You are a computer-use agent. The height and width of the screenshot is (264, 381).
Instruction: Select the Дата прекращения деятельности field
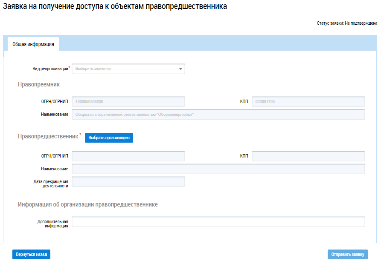point(128,182)
